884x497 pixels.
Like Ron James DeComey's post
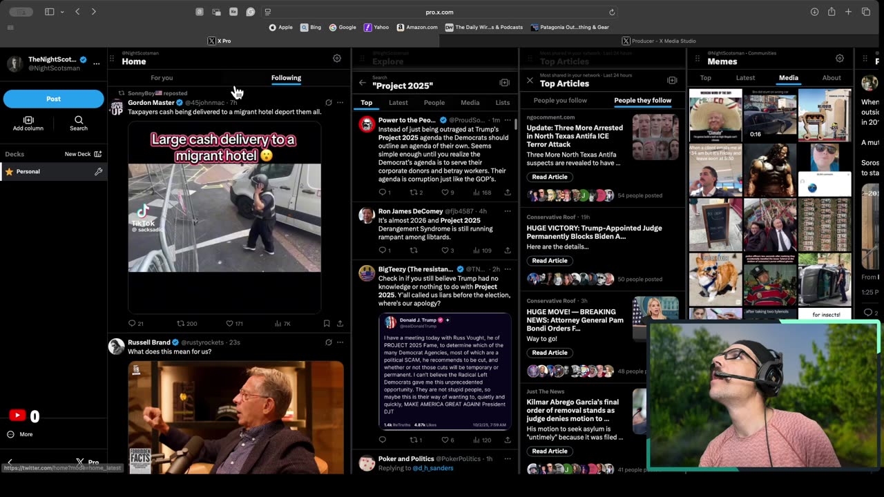(444, 251)
